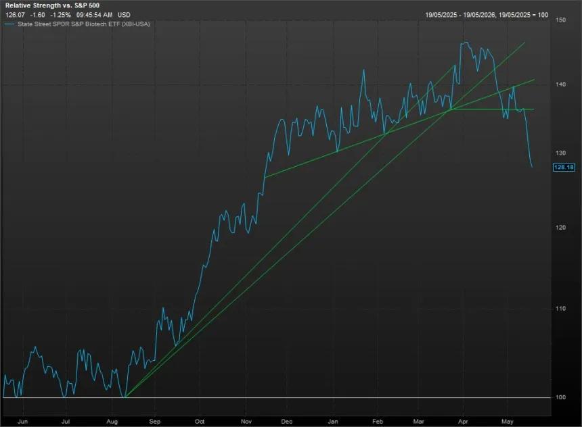Click the 'Relative Strength vs. S&P 500' title
The width and height of the screenshot is (582, 427).
coord(52,5)
